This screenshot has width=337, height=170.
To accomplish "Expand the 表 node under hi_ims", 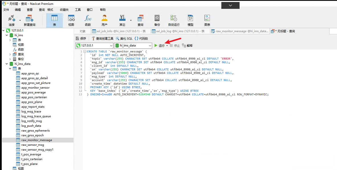I will click(x=10, y=40).
